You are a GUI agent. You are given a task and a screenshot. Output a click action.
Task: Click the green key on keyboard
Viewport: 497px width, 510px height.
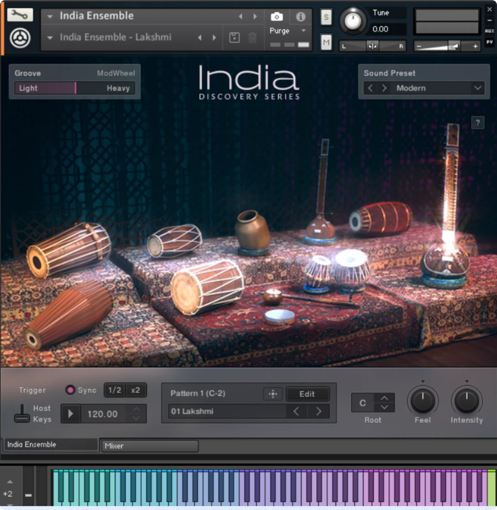point(492,488)
